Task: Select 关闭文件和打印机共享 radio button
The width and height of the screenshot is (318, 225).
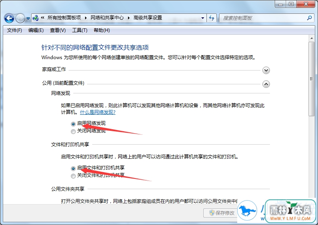Action: (x=73, y=176)
